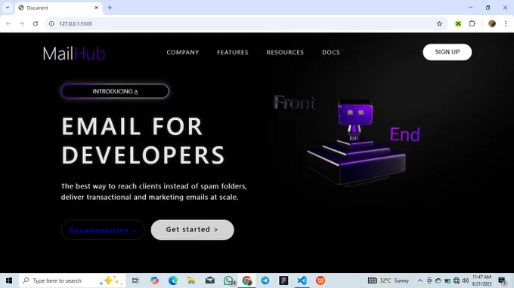
Task: Click the green extension icon in toolbar
Action: pyautogui.click(x=458, y=23)
